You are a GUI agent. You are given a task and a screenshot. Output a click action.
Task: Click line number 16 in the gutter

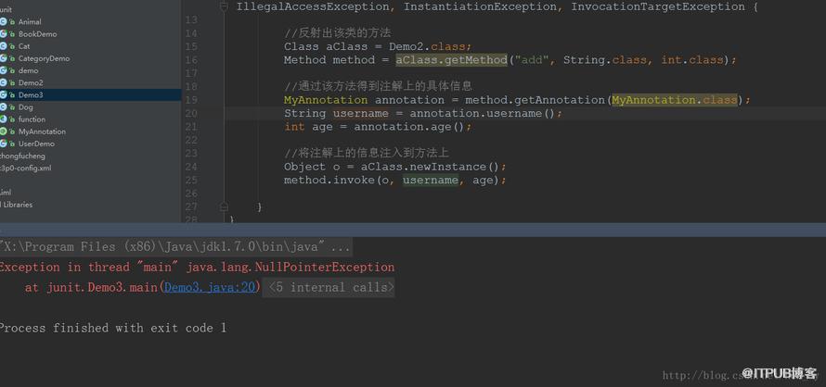point(191,60)
